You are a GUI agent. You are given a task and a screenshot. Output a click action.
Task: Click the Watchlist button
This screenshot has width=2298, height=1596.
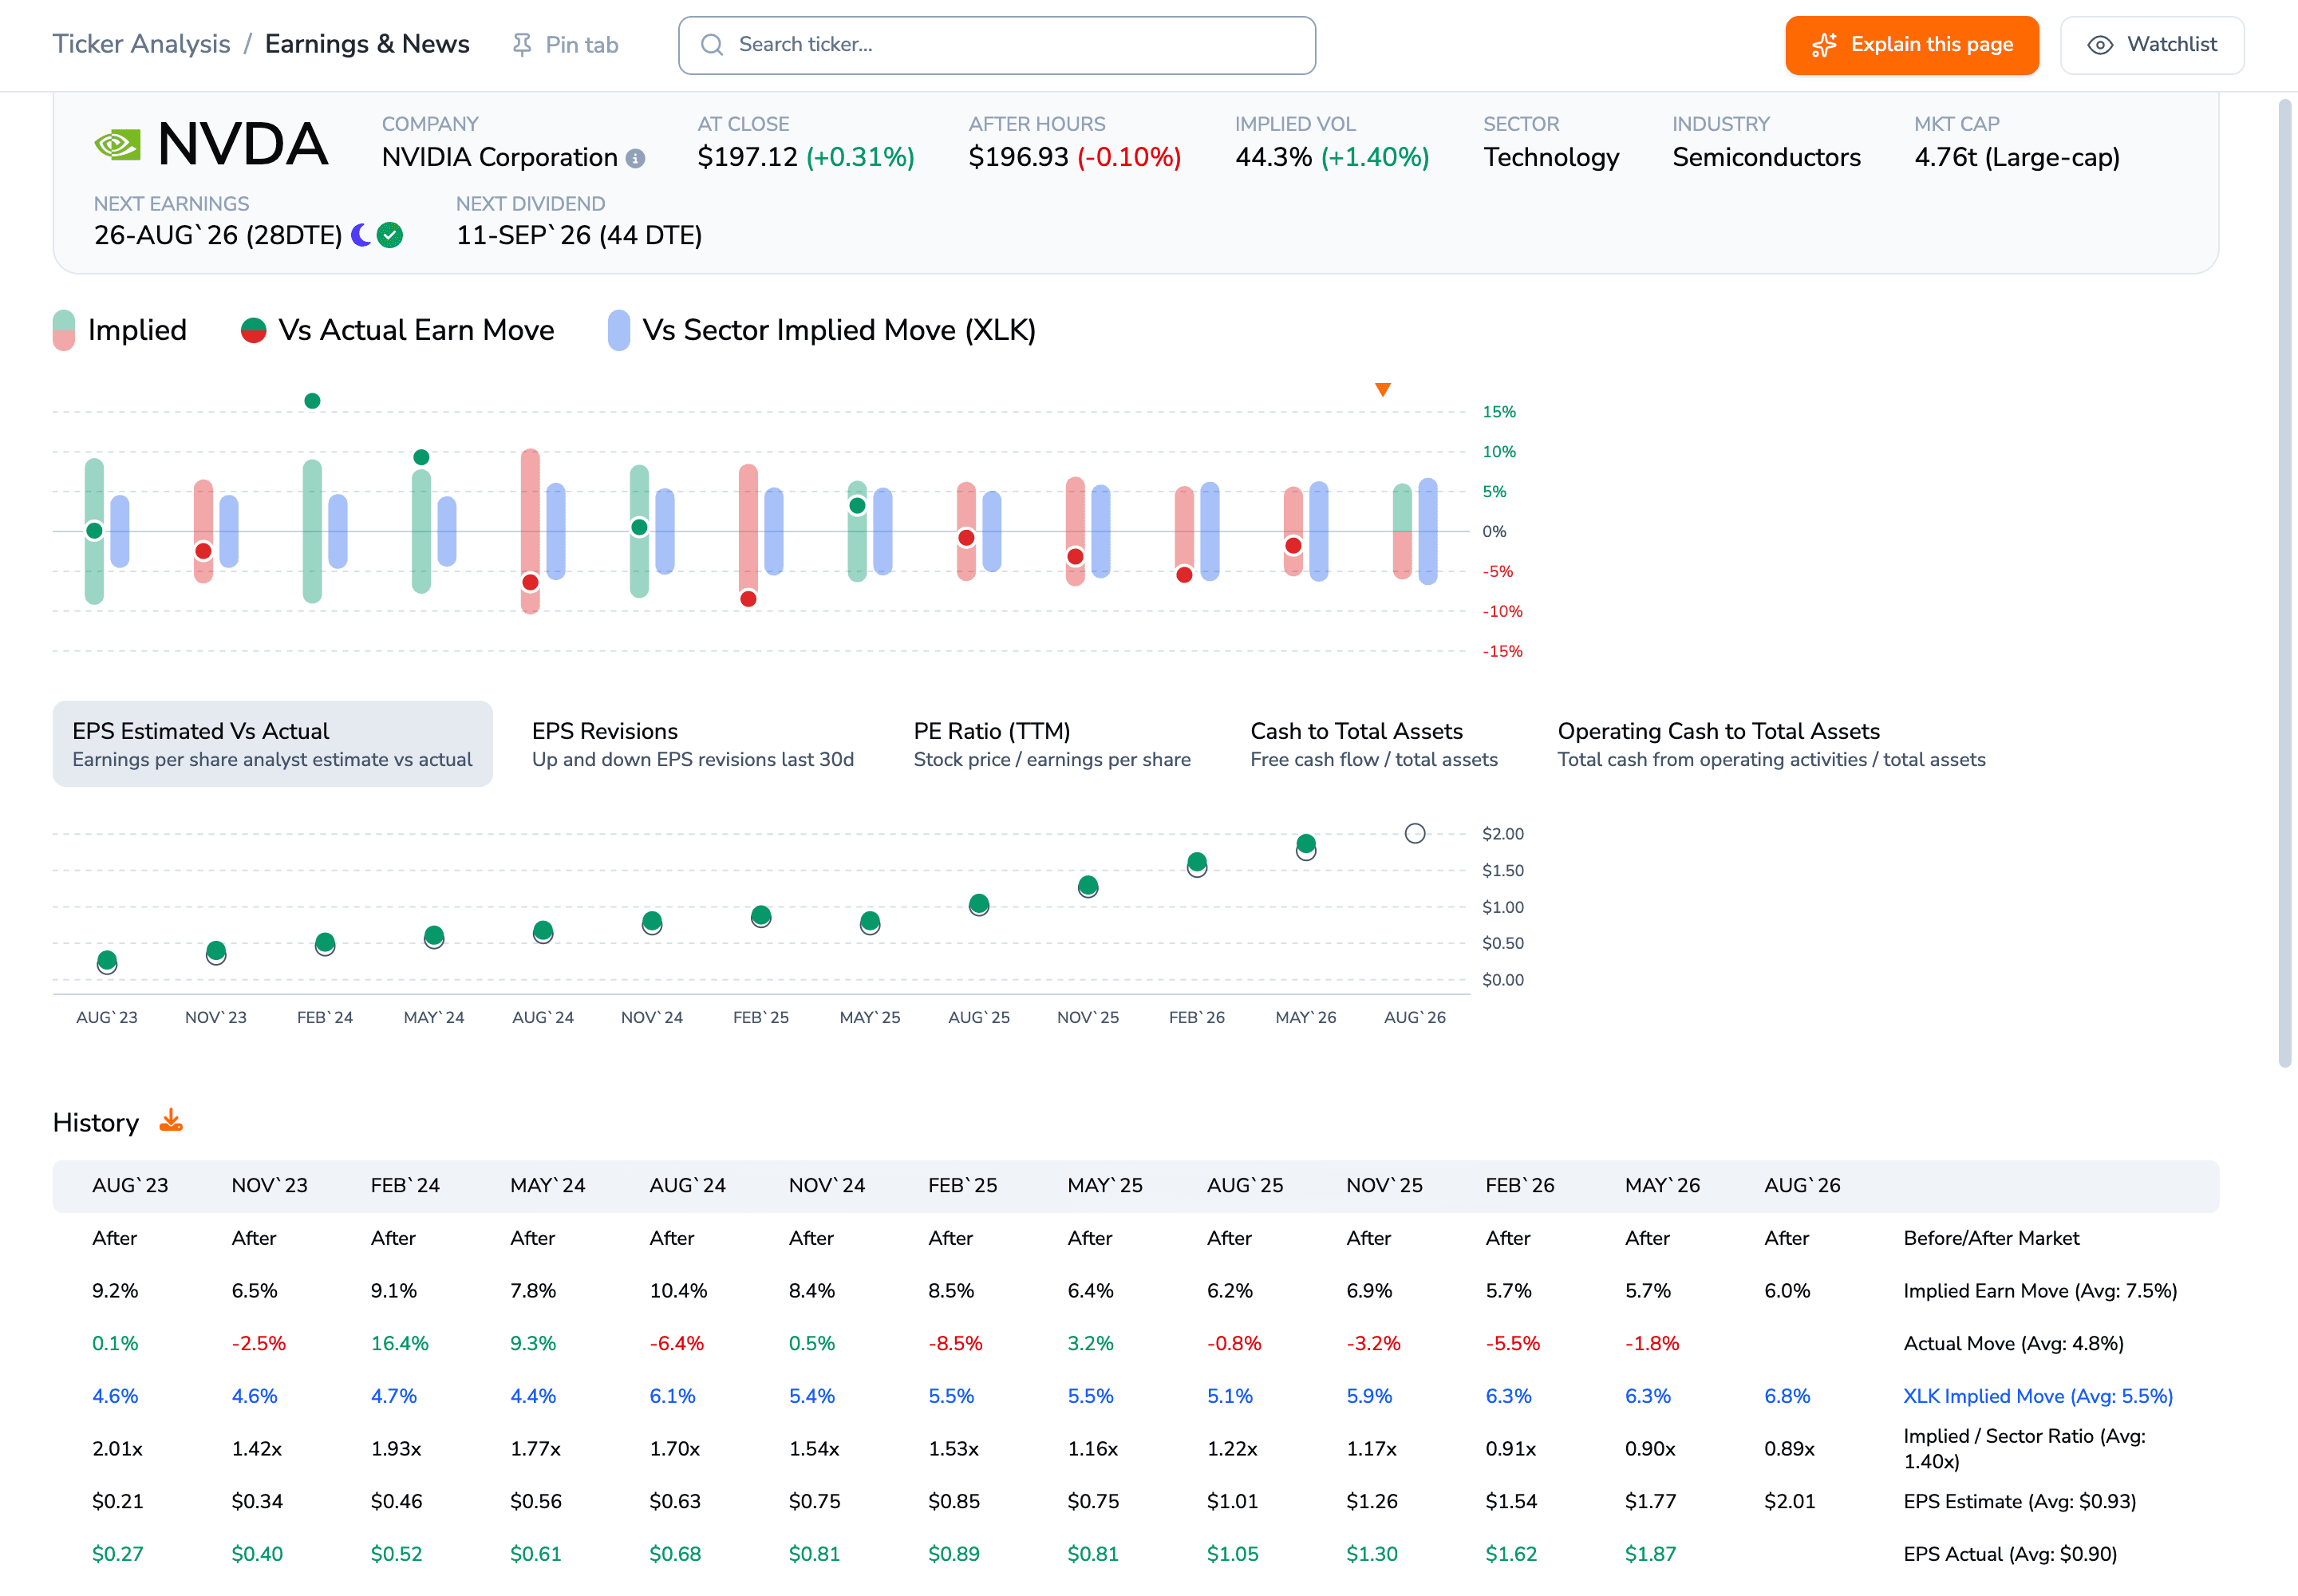point(2152,45)
